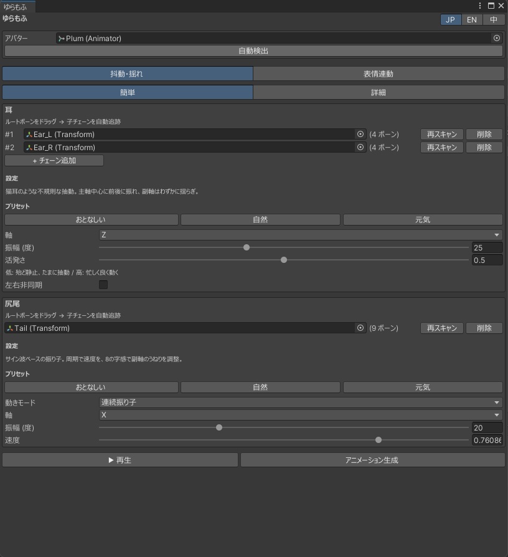508x557 pixels.
Task: Open the object picker for the アバター field
Action: [497, 39]
